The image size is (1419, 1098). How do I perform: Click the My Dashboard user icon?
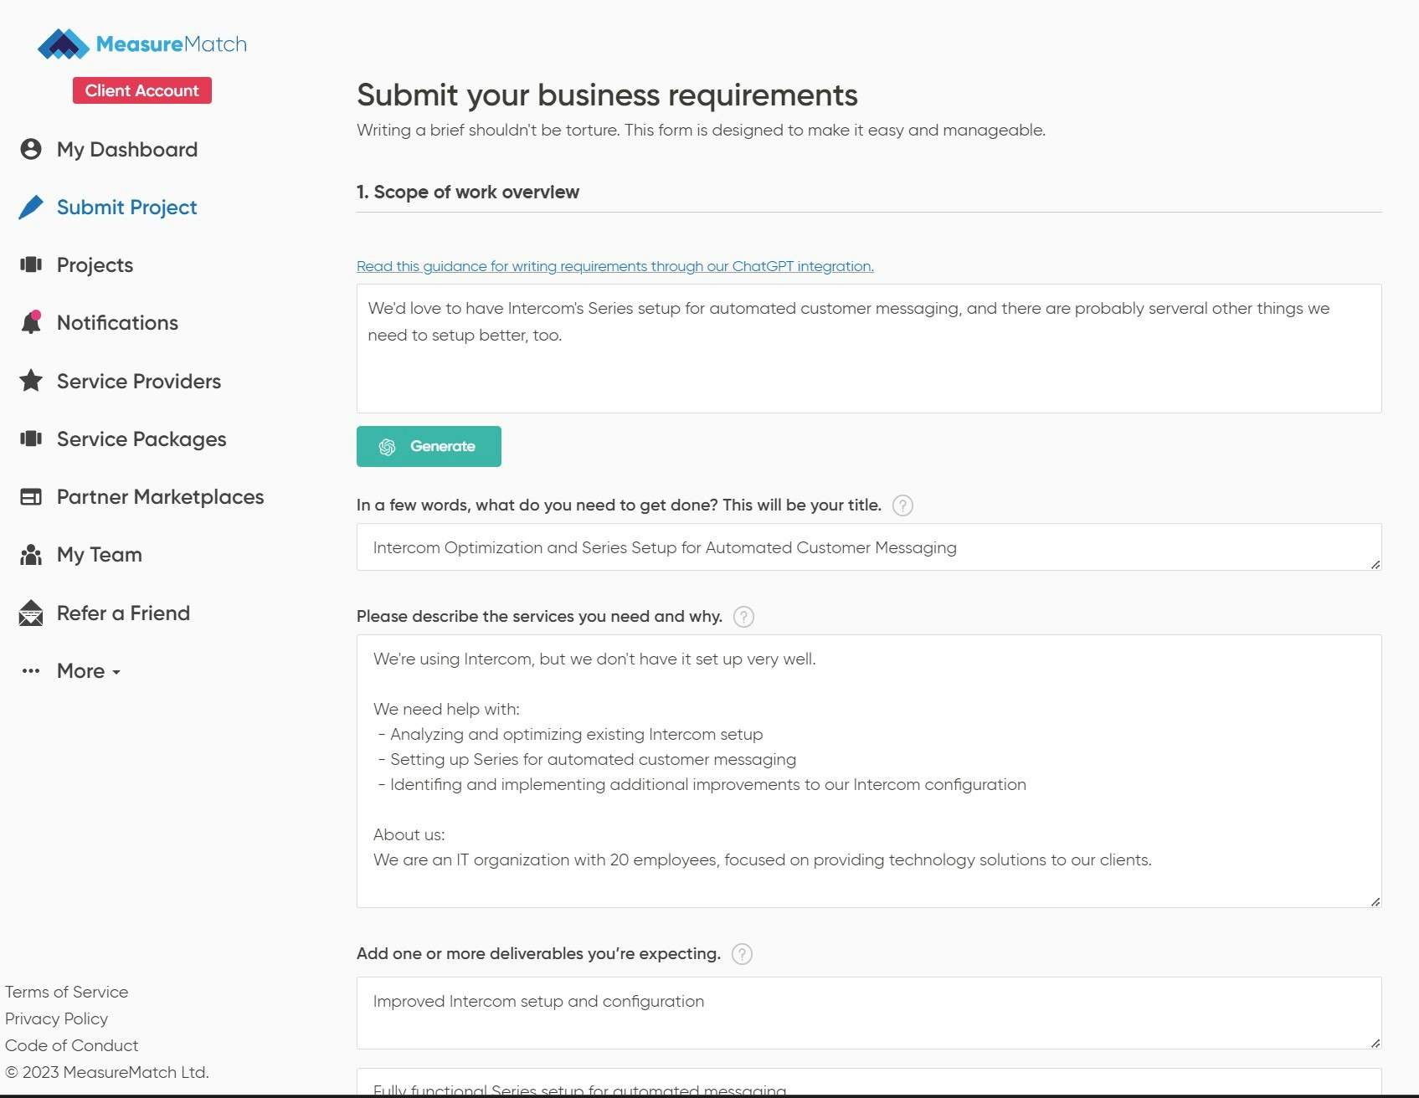tap(31, 149)
